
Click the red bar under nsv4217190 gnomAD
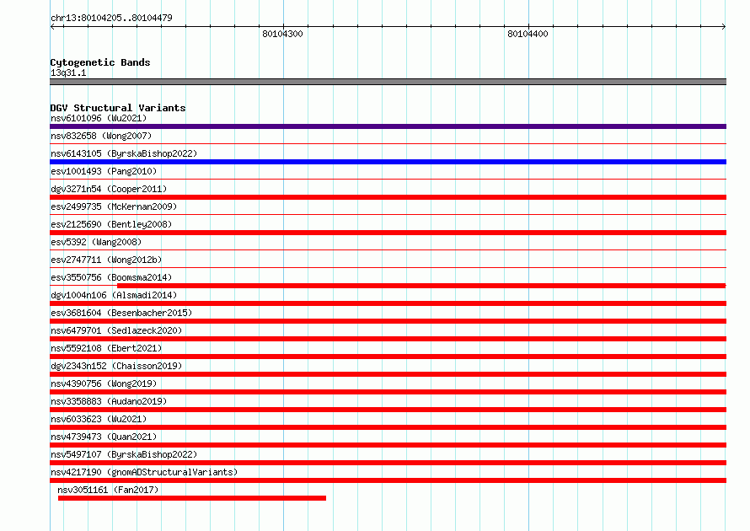coord(388,480)
